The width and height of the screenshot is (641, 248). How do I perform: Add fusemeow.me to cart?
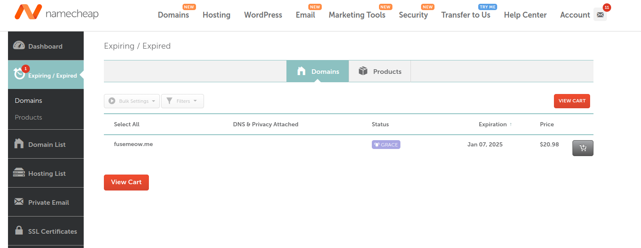583,148
